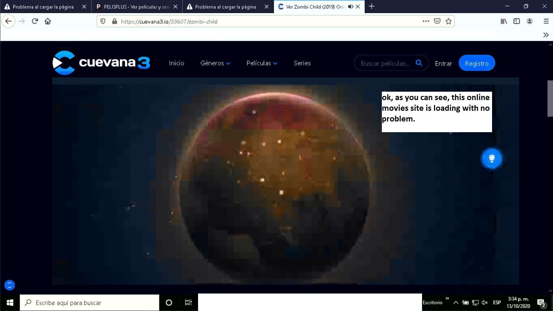Click the browser forward arrow
553x311 pixels.
22,21
